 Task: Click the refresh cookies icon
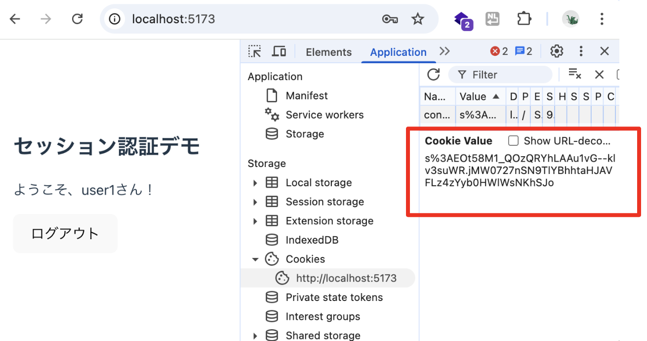coord(433,75)
